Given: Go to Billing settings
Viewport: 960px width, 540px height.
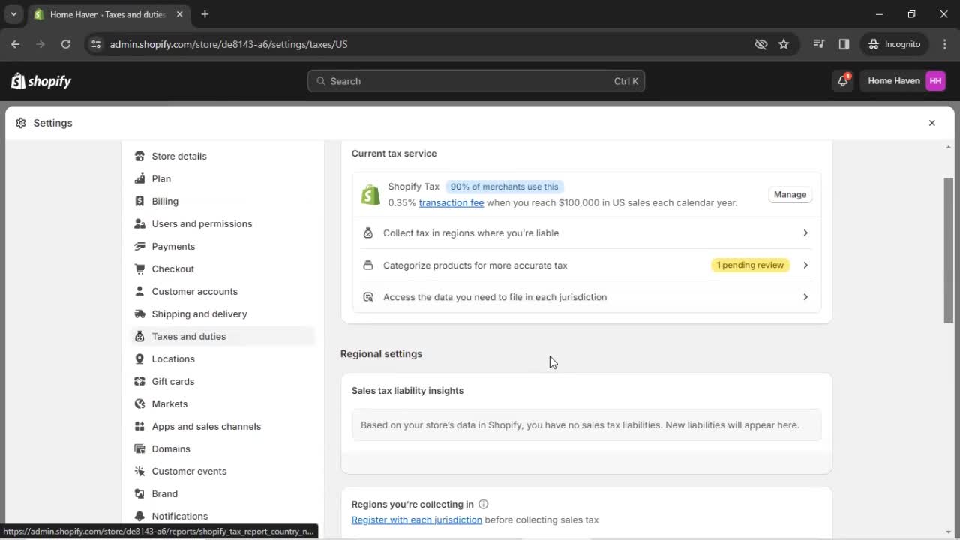Looking at the screenshot, I should click(x=165, y=201).
